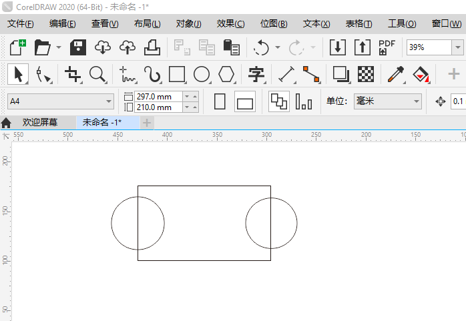The width and height of the screenshot is (466, 321).
Task: Click the Import icon with down arrow
Action: pyautogui.click(x=338, y=47)
